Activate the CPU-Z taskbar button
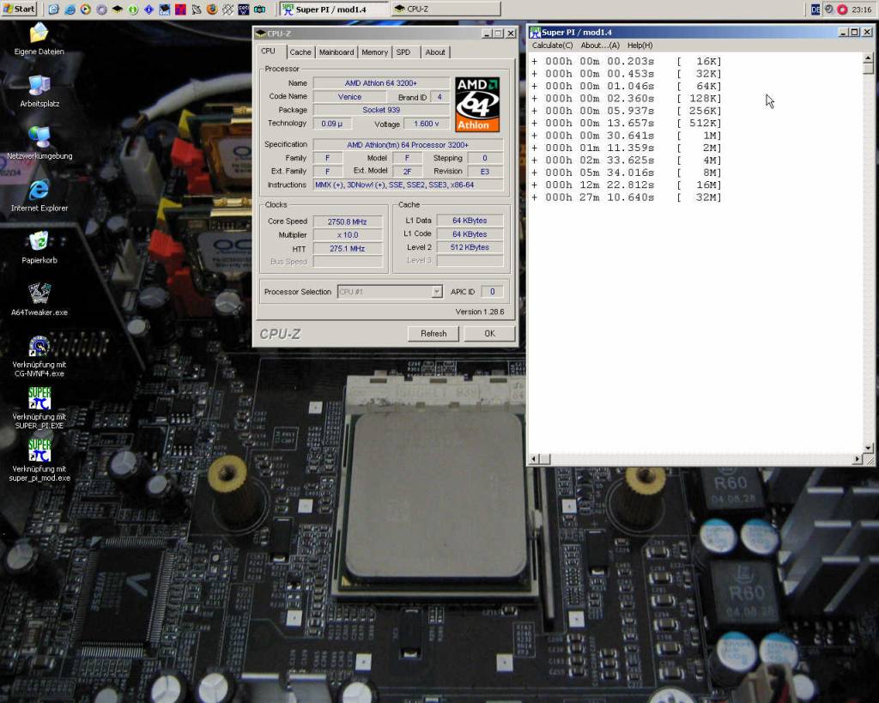This screenshot has height=703, width=879. pyautogui.click(x=446, y=9)
